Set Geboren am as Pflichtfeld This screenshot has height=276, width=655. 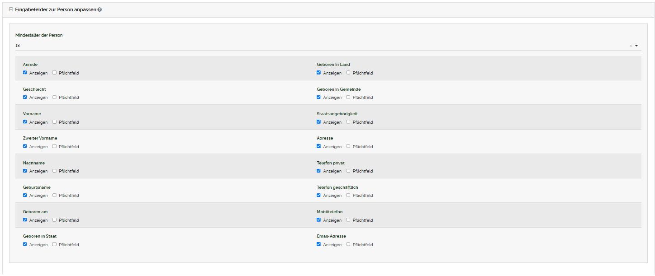click(54, 220)
